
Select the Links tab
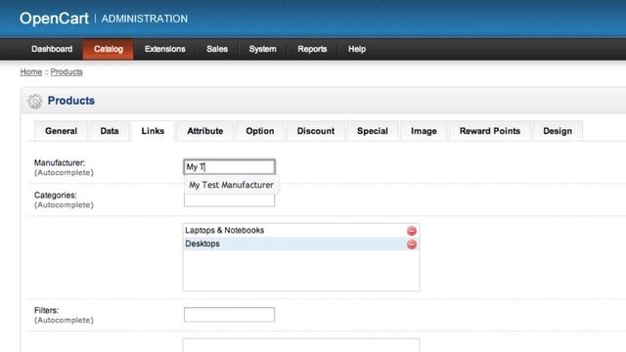point(153,131)
